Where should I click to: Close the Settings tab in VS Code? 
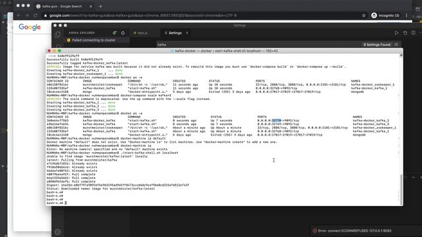point(187,33)
